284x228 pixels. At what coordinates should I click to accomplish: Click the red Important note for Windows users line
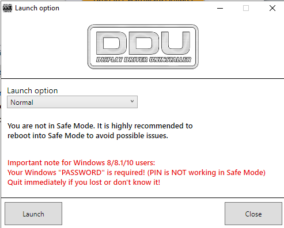[81, 163]
